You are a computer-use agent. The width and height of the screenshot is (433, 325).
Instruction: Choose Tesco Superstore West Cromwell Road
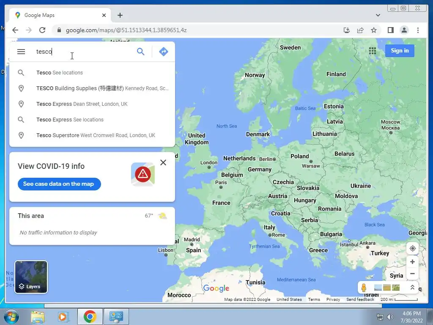(92, 135)
